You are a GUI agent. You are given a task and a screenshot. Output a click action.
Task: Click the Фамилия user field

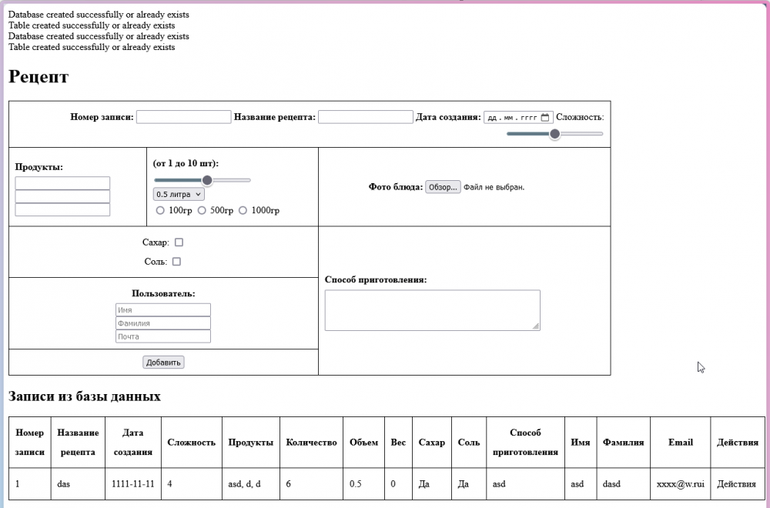point(163,323)
